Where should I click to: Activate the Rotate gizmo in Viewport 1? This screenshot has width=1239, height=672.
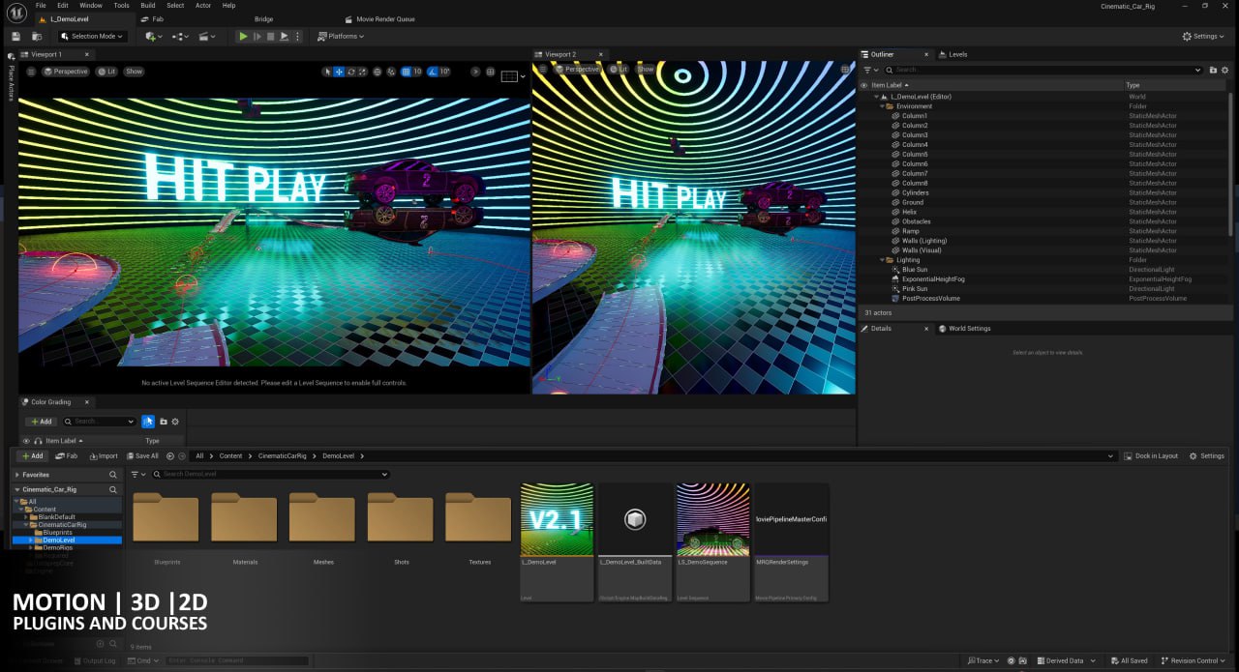point(350,72)
